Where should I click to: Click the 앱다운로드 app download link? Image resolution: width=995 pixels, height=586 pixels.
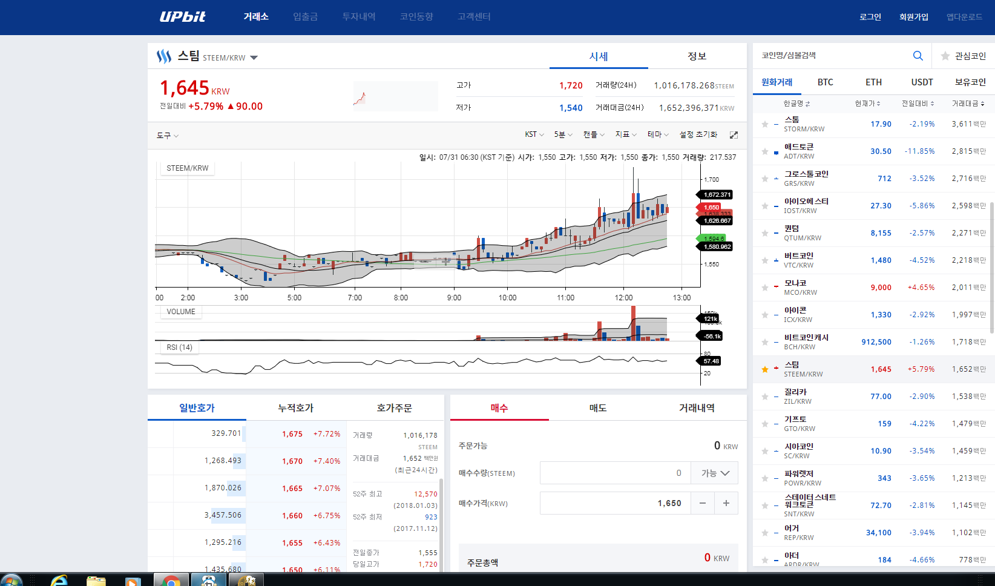point(965,17)
